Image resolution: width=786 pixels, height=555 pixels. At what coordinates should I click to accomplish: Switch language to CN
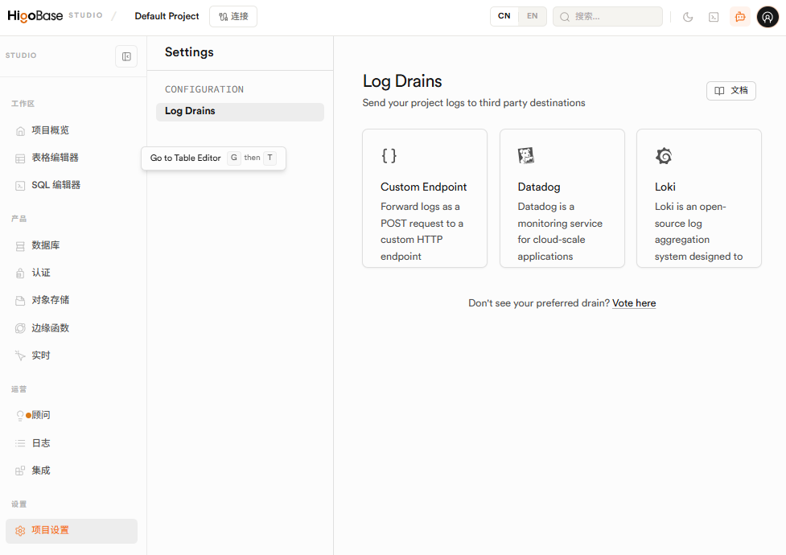click(504, 16)
